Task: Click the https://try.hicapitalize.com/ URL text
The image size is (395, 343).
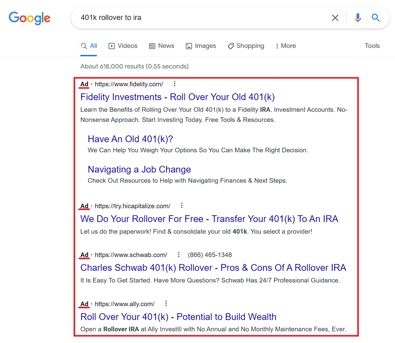Action: pos(132,206)
